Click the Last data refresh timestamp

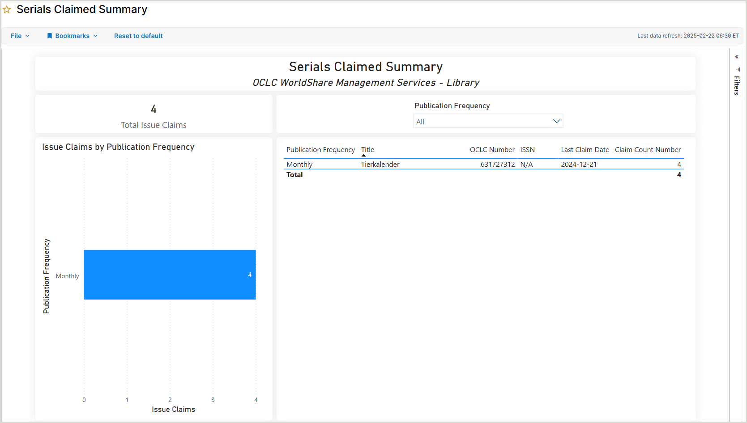point(688,36)
